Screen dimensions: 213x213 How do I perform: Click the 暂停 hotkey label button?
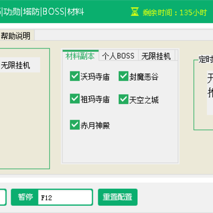click(x=25, y=197)
